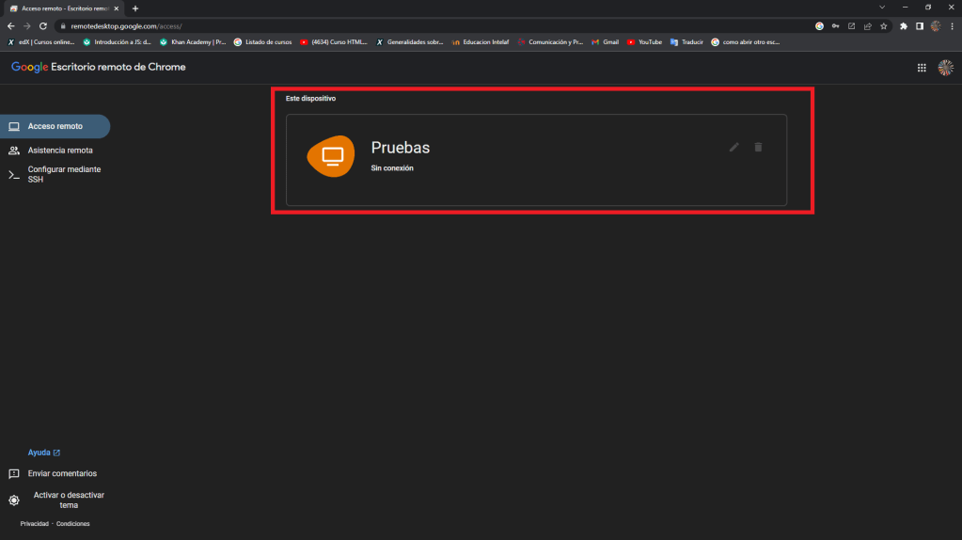Toggle the Chrome side panel icon

pos(920,26)
